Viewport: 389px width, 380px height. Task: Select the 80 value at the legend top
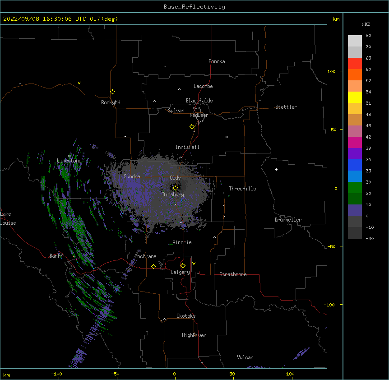(x=368, y=36)
